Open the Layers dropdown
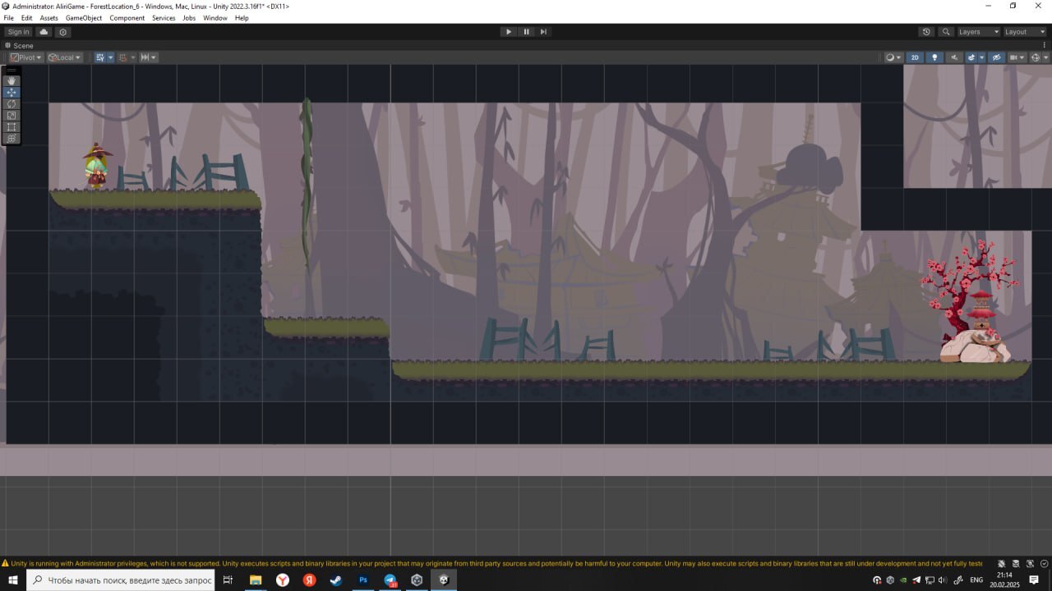1052x591 pixels. pos(978,32)
